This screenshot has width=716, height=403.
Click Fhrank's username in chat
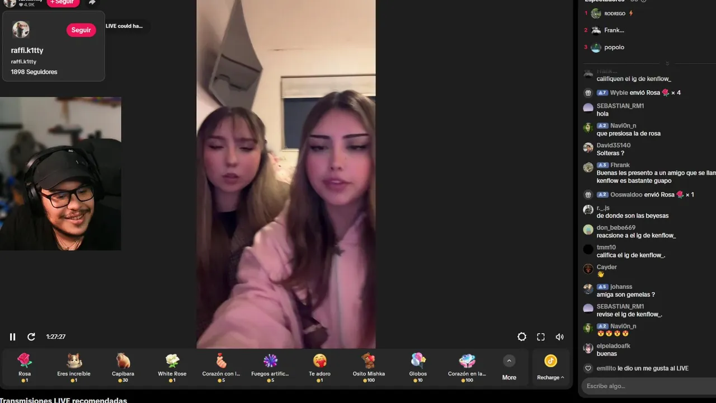(620, 165)
